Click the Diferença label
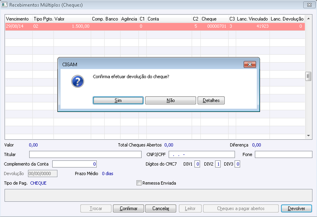Viewport: 317px width, 217px height. pyautogui.click(x=239, y=145)
